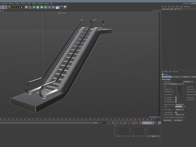Click the Save Preset button
The image size is (196, 147).
178,120
